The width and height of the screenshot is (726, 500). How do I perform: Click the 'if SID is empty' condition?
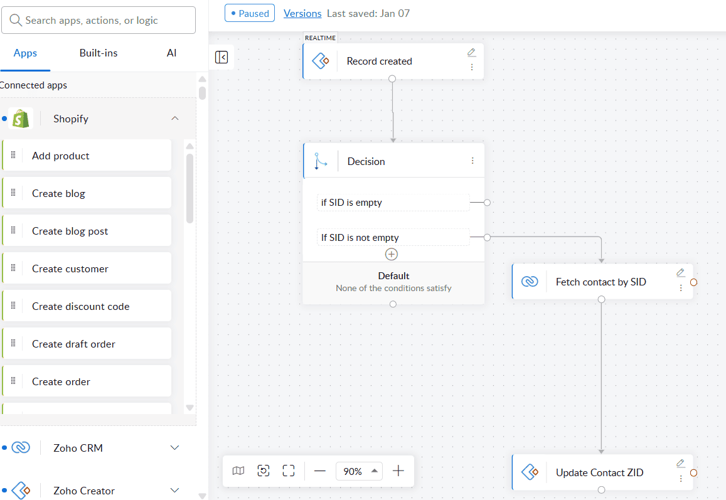(393, 202)
